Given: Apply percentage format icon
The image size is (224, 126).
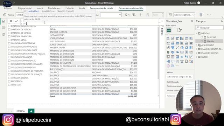Looking at the screenshot, I should coord(134,15).
